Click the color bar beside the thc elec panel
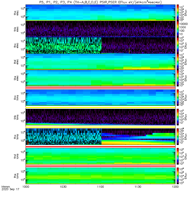The image size is (188, 201). [178, 45]
